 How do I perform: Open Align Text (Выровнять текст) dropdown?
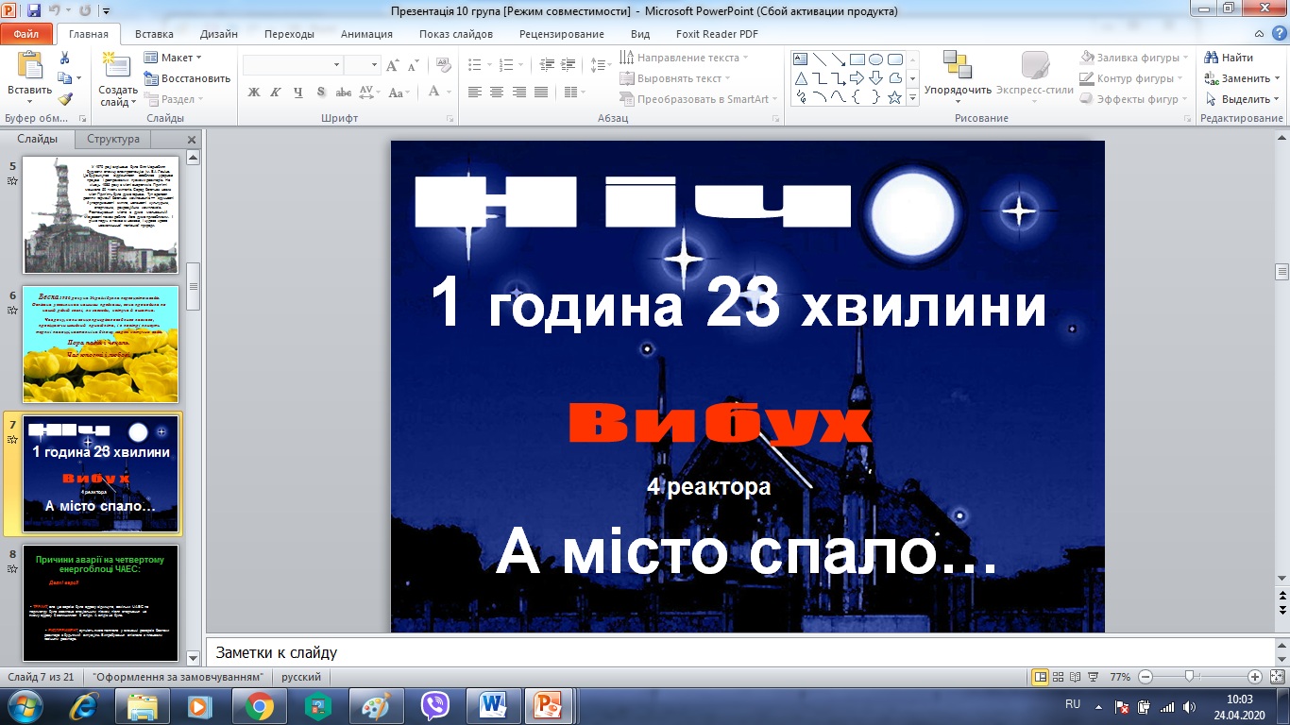(675, 78)
